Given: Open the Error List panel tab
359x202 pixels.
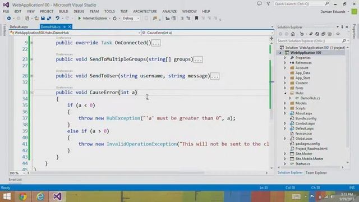Looking at the screenshot, I should point(15,180).
